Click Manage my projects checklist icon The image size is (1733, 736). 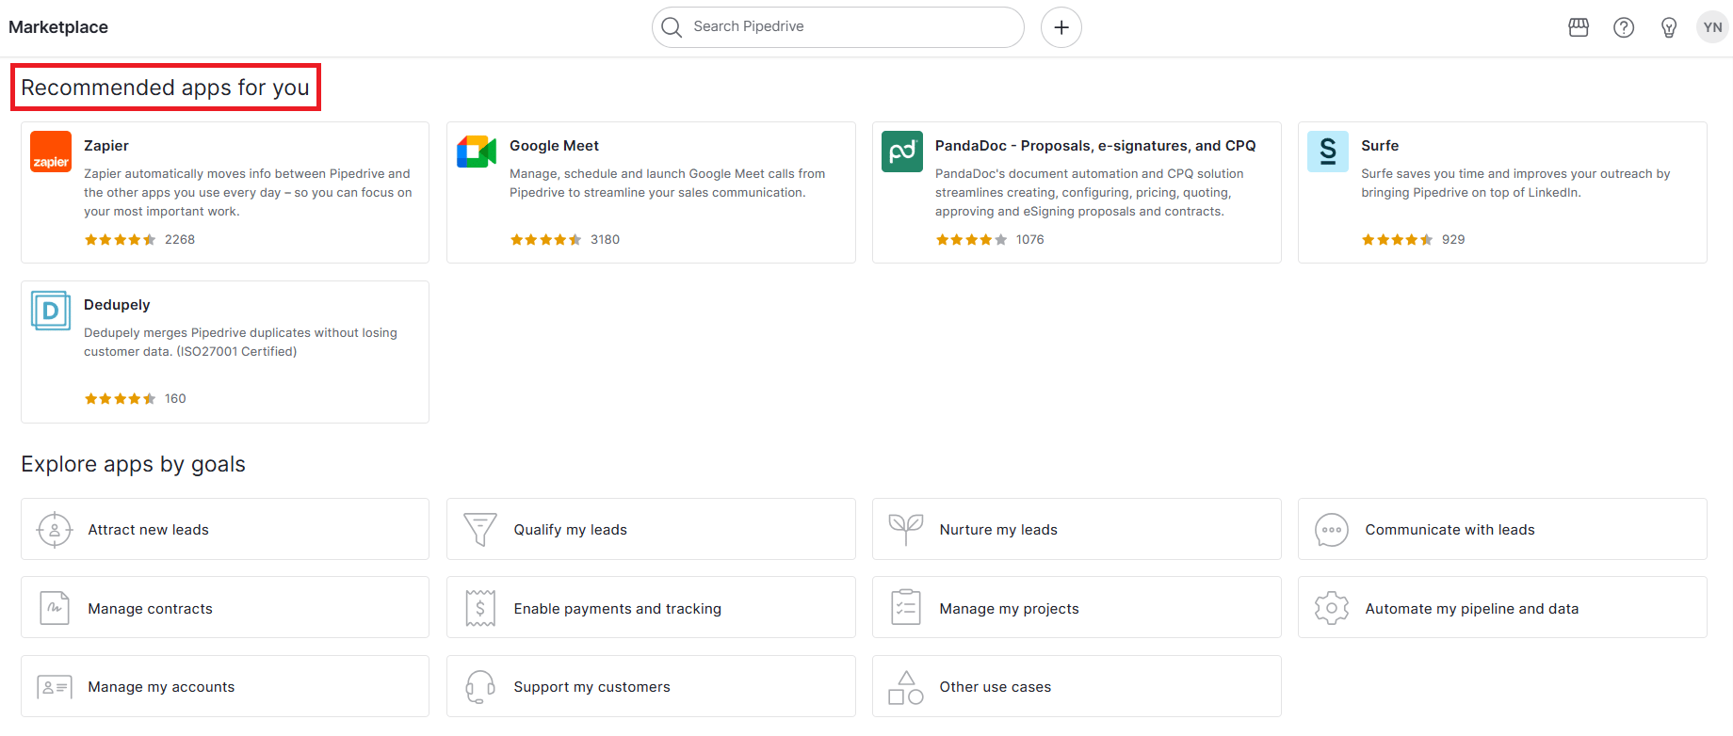point(906,608)
